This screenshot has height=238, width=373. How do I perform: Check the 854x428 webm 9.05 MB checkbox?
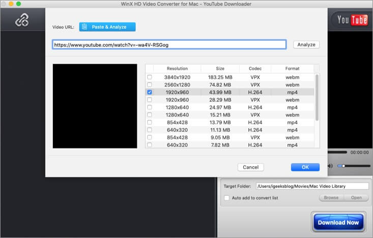(x=150, y=137)
